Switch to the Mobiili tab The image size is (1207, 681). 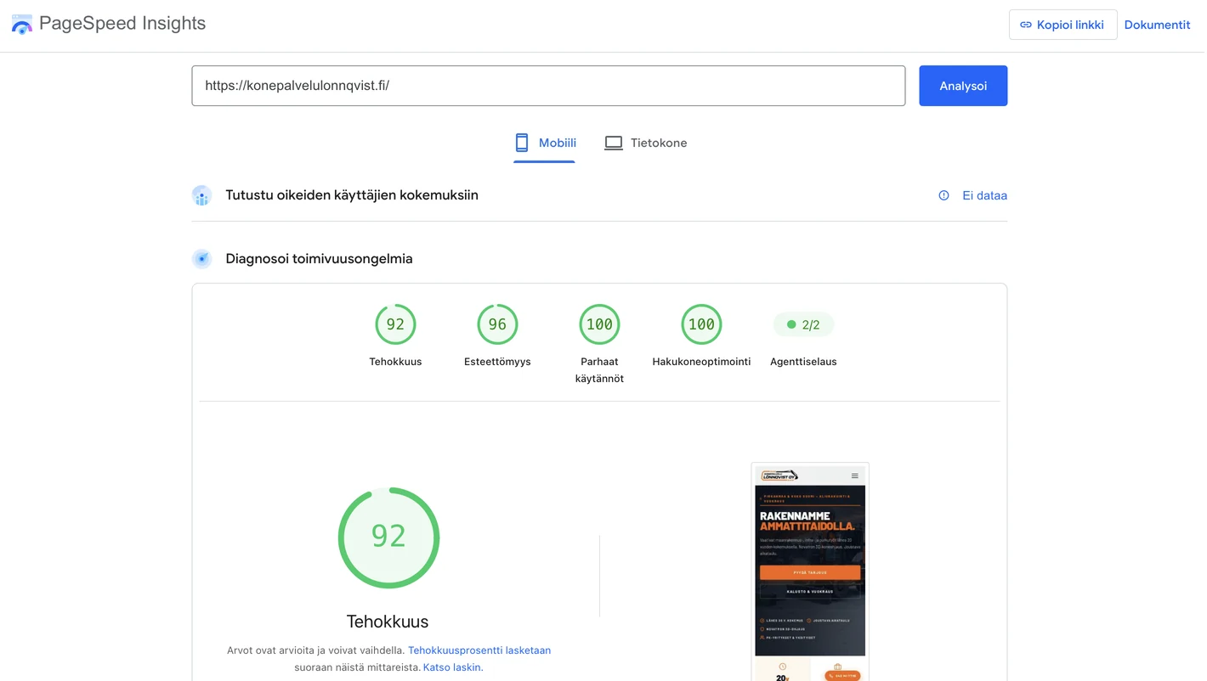pyautogui.click(x=544, y=143)
